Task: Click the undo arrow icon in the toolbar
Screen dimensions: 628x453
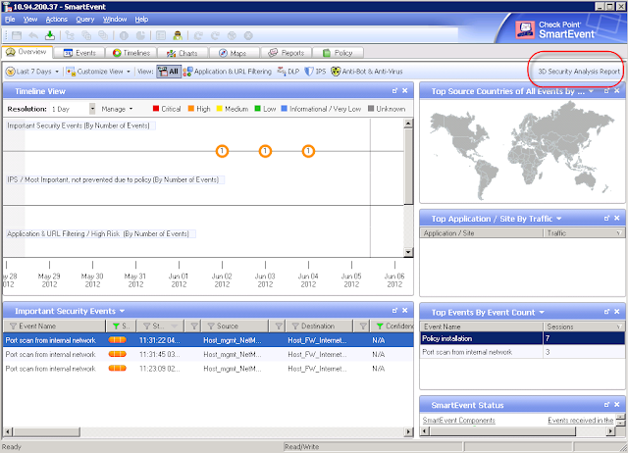Action: (33, 35)
